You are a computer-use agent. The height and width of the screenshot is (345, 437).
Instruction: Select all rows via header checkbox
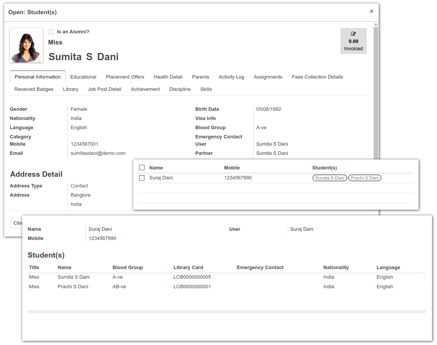point(142,168)
